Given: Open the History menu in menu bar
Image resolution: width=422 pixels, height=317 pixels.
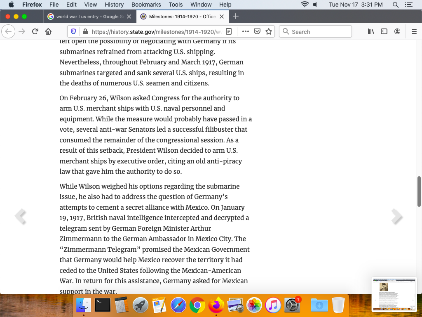Looking at the screenshot, I should [114, 5].
